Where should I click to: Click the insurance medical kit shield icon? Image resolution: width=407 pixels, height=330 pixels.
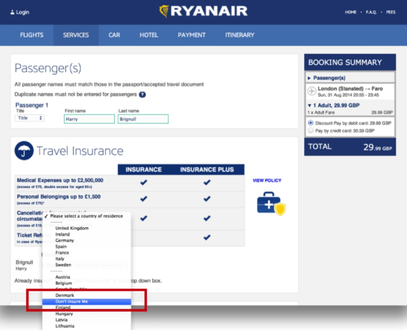(x=272, y=204)
